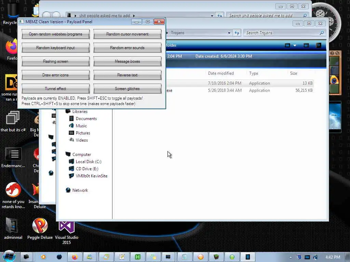This screenshot has width=350, height=262.
Task: Open Windows Media Player taskbar icon
Action: coord(43,257)
